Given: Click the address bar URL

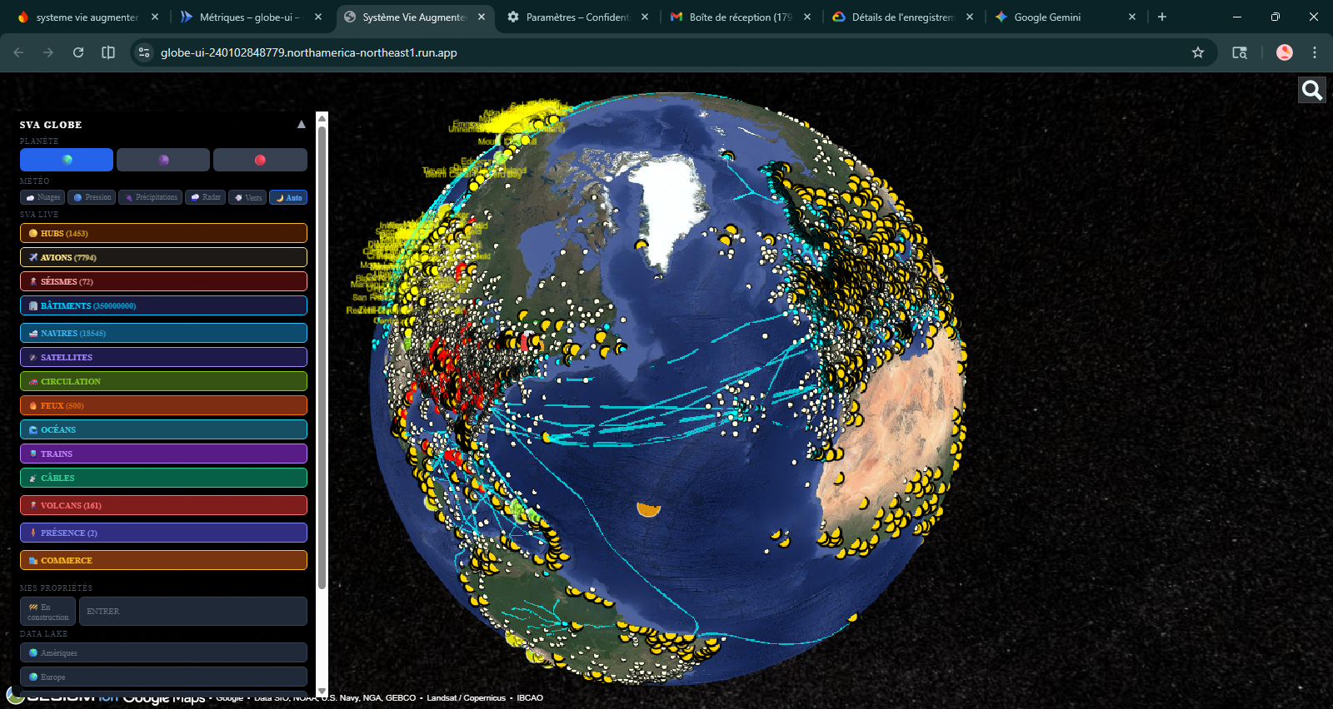Looking at the screenshot, I should point(308,52).
